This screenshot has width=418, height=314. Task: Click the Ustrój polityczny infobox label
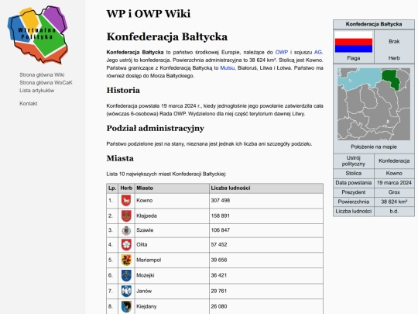[354, 161]
